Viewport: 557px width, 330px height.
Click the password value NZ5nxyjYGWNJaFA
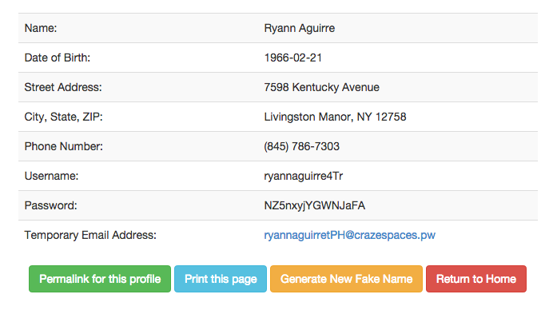[x=314, y=205]
